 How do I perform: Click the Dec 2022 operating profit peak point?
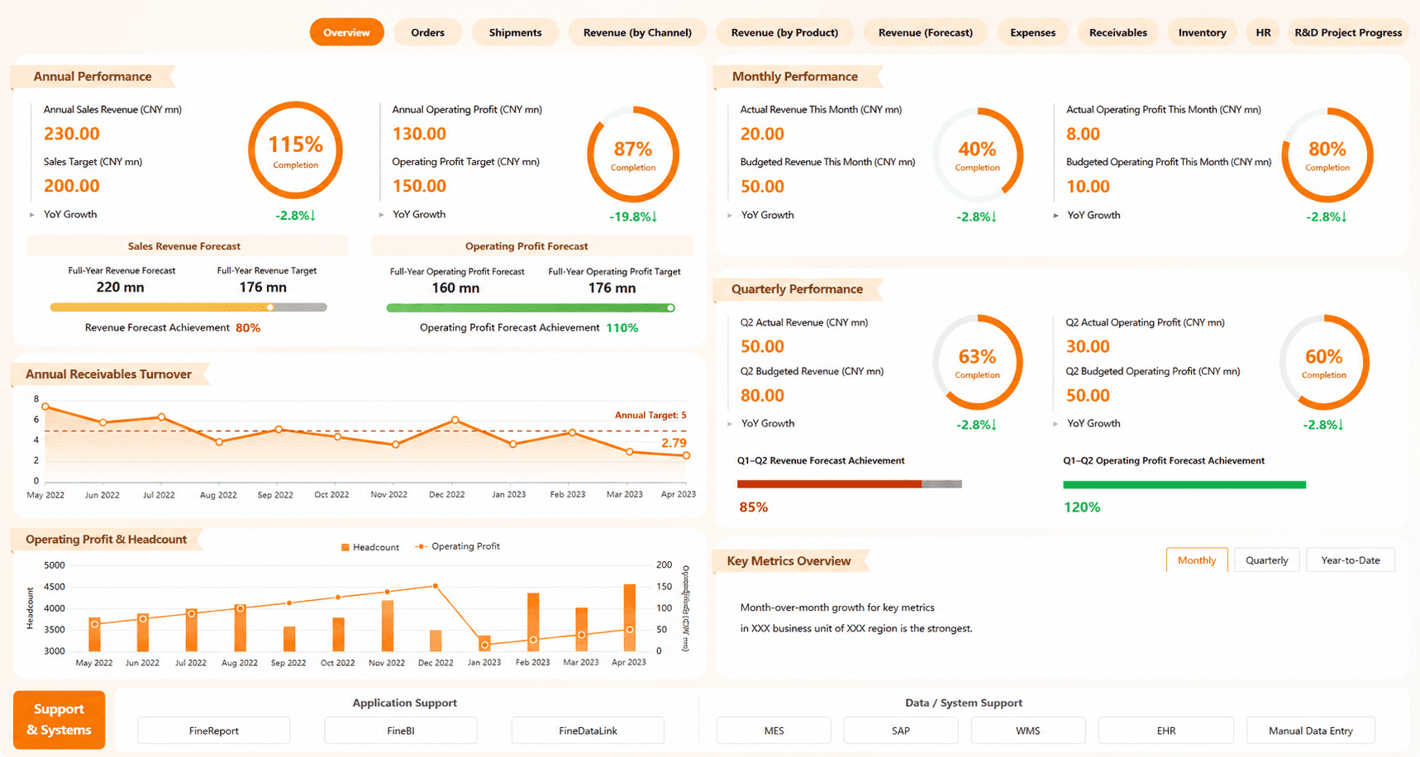point(436,586)
